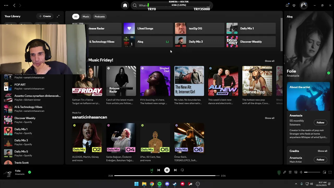
Task: Open POP ART playlist in library
Action: click(x=33, y=86)
